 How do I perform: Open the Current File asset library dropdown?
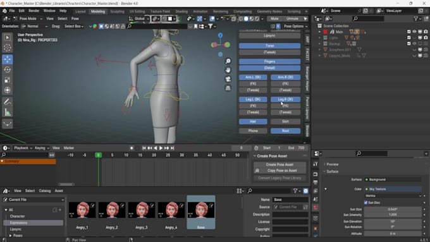point(34,200)
